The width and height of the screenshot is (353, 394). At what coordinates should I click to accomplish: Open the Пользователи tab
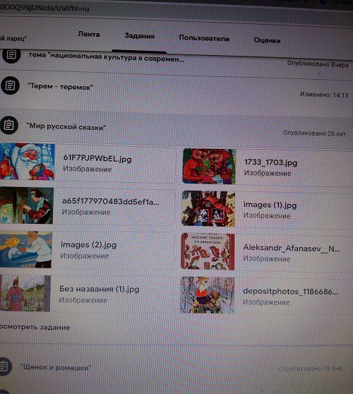coord(204,38)
